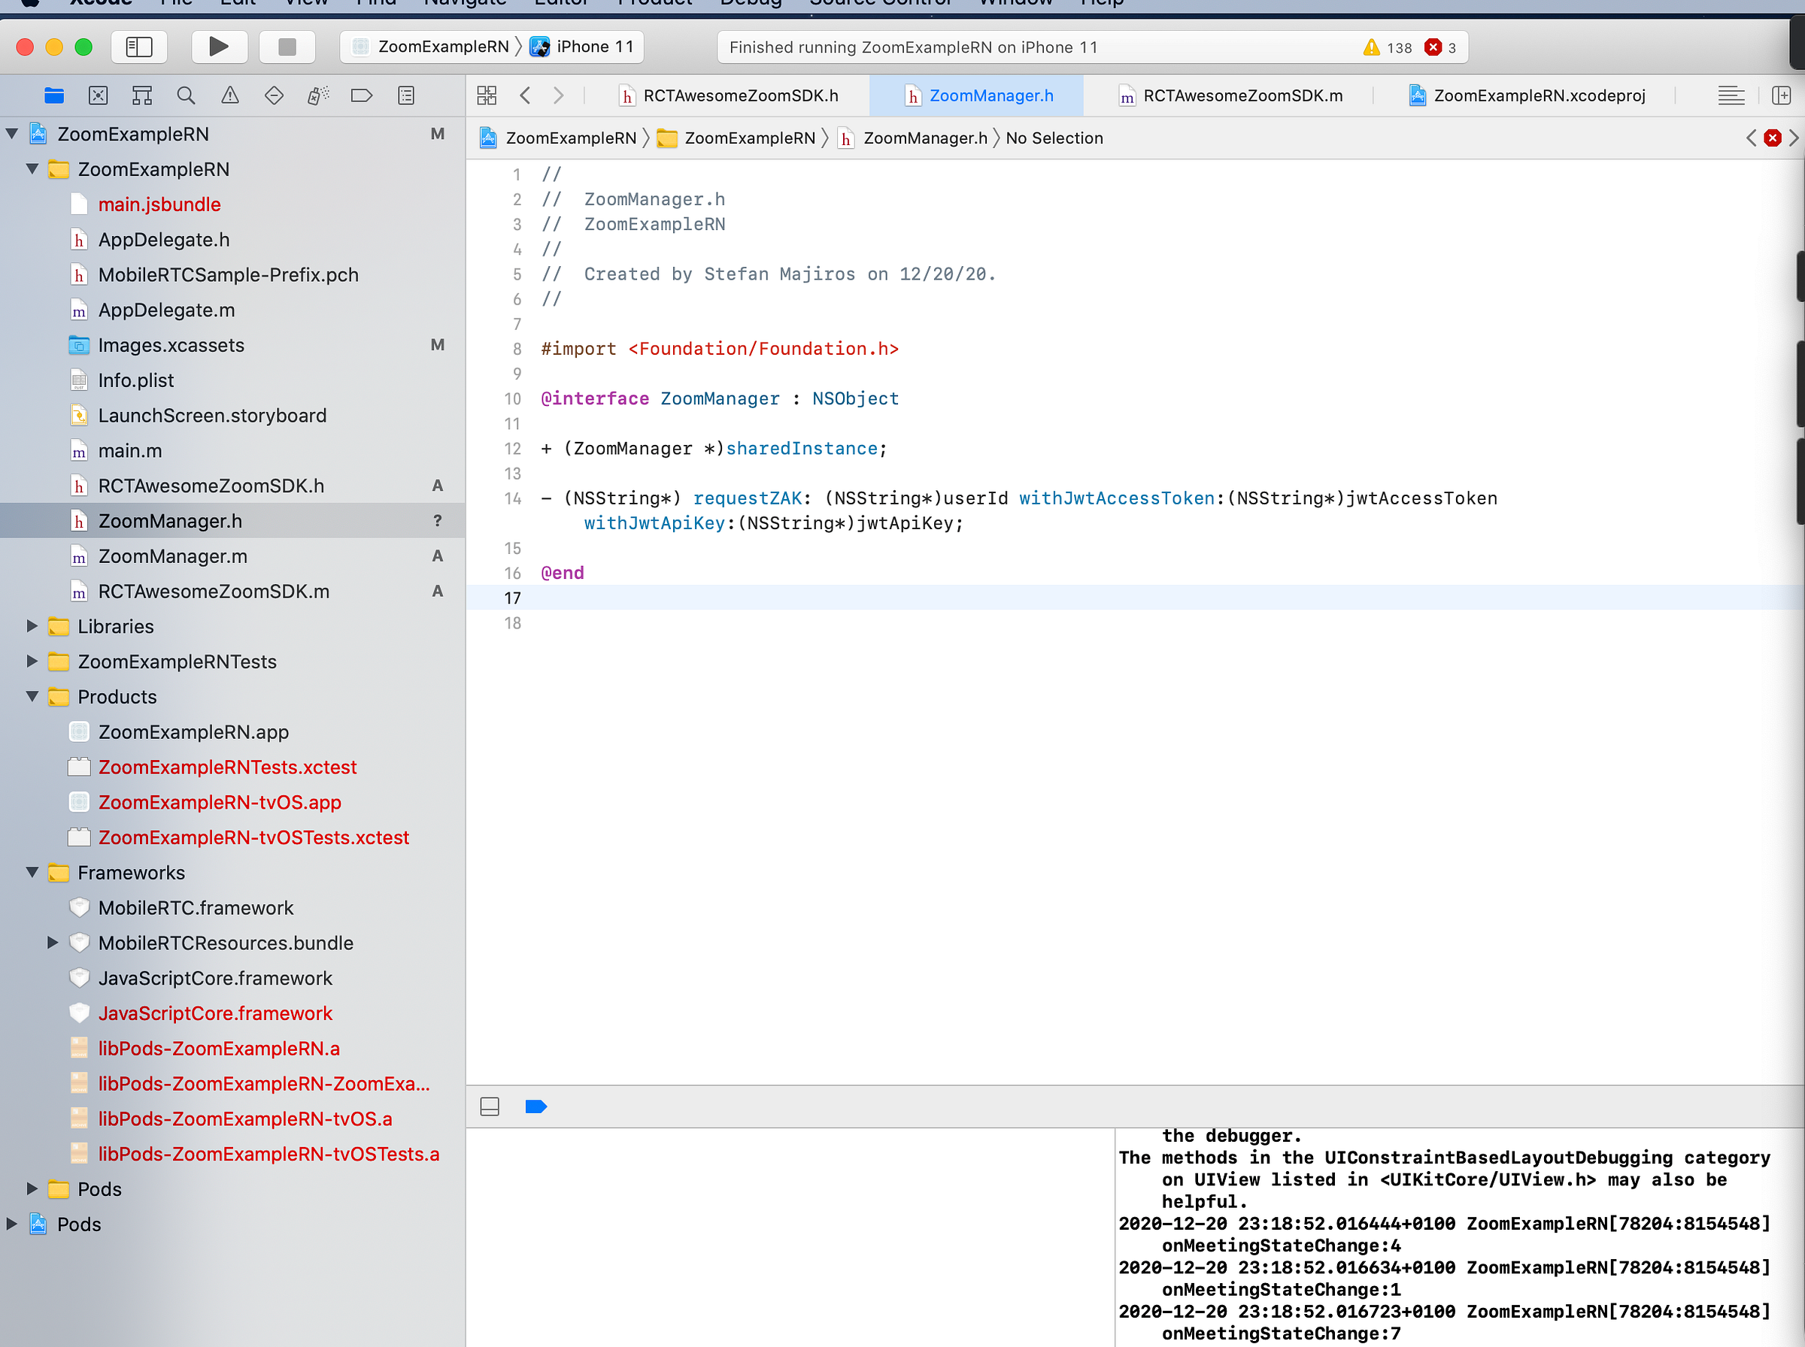Click the red error count indicator
The image size is (1805, 1347).
click(1440, 47)
